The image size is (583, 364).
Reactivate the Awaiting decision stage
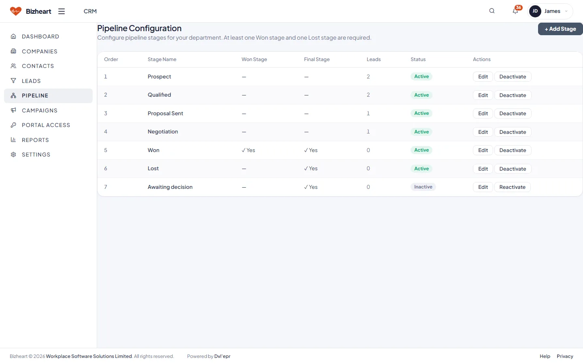512,187
